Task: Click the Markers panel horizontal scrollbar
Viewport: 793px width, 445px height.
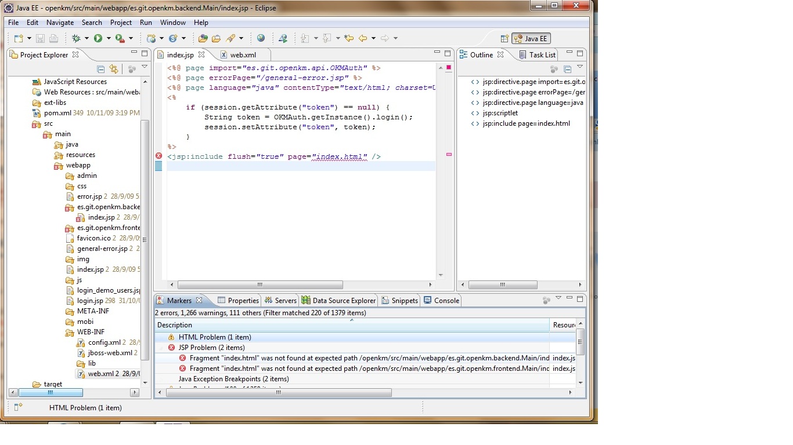Action: (x=279, y=392)
